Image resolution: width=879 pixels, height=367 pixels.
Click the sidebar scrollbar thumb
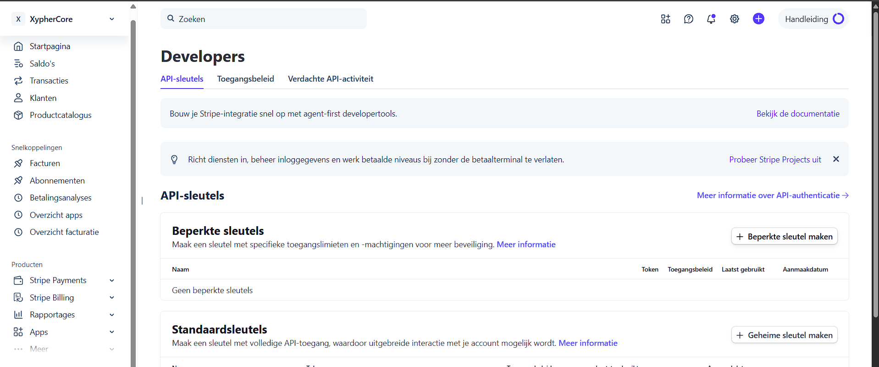coord(133,193)
